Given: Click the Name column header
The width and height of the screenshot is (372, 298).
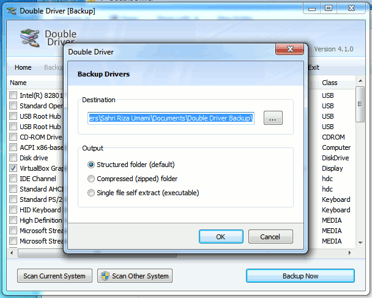Looking at the screenshot, I should coord(18,83).
